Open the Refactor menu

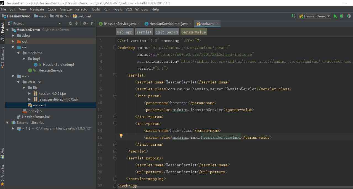coord(82,9)
